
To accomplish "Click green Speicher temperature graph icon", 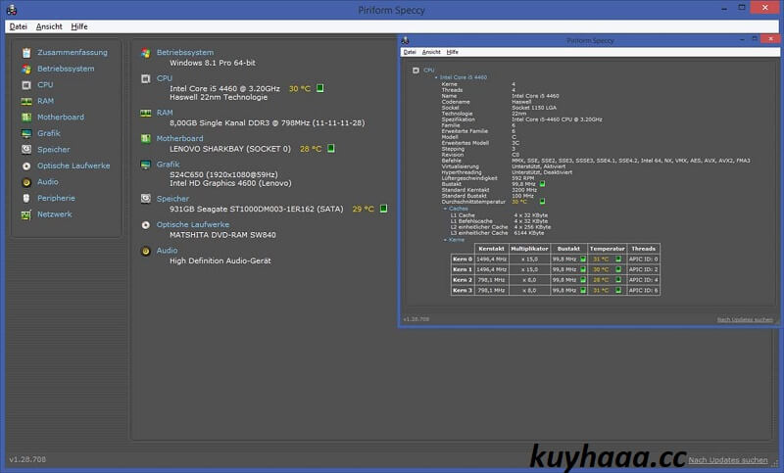I will pyautogui.click(x=383, y=209).
